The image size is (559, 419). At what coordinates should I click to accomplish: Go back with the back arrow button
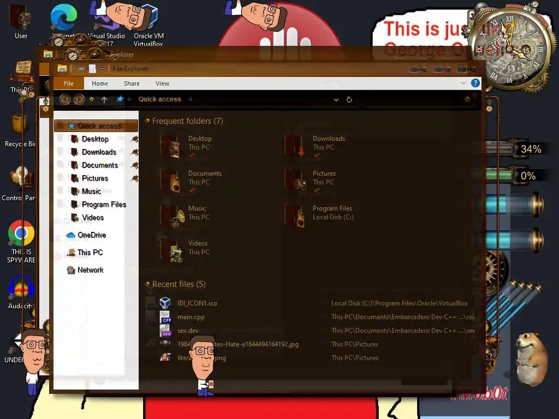click(64, 99)
